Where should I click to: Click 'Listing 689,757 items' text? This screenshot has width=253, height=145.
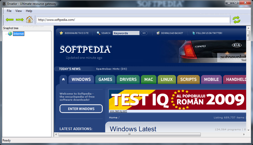tap(229, 118)
